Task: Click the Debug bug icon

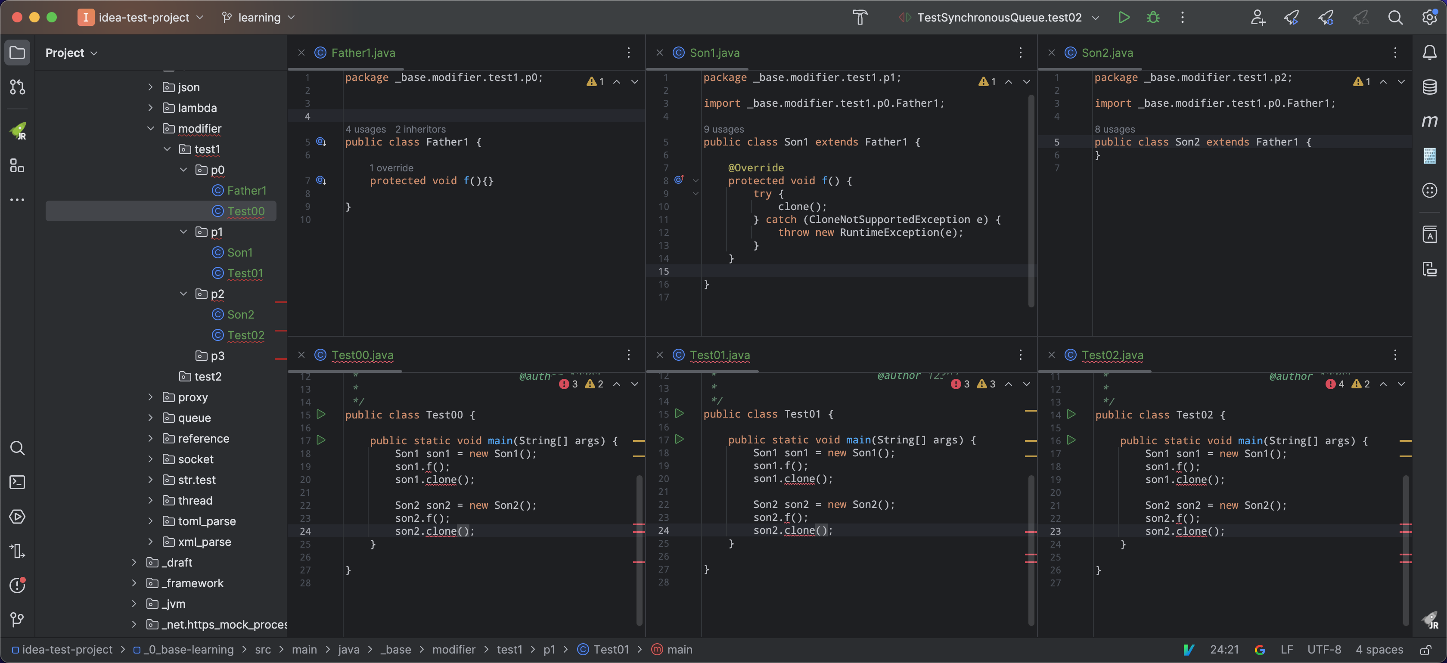Action: pos(1153,17)
